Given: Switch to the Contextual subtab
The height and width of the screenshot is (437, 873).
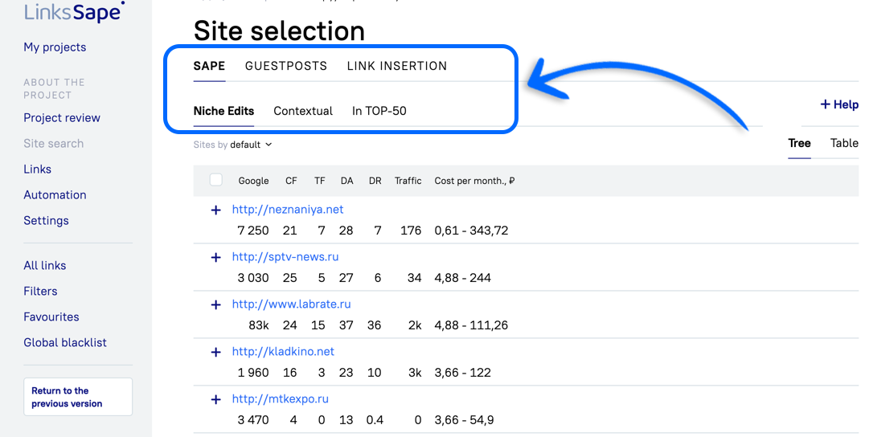Looking at the screenshot, I should coord(303,111).
